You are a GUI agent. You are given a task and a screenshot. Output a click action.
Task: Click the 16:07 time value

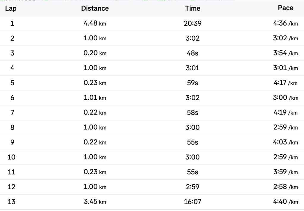click(193, 202)
